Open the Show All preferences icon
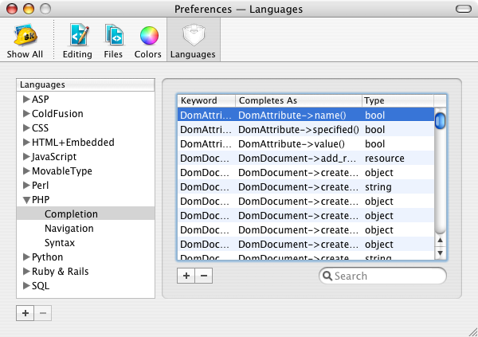Screen dimensions: 478x337 [25, 41]
